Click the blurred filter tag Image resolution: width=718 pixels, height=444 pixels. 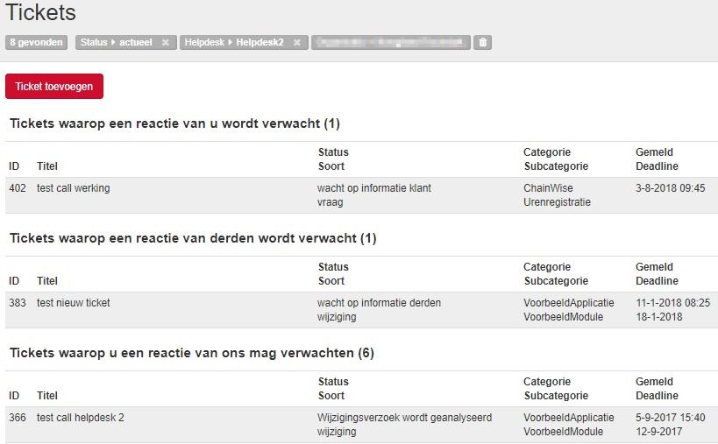point(390,42)
